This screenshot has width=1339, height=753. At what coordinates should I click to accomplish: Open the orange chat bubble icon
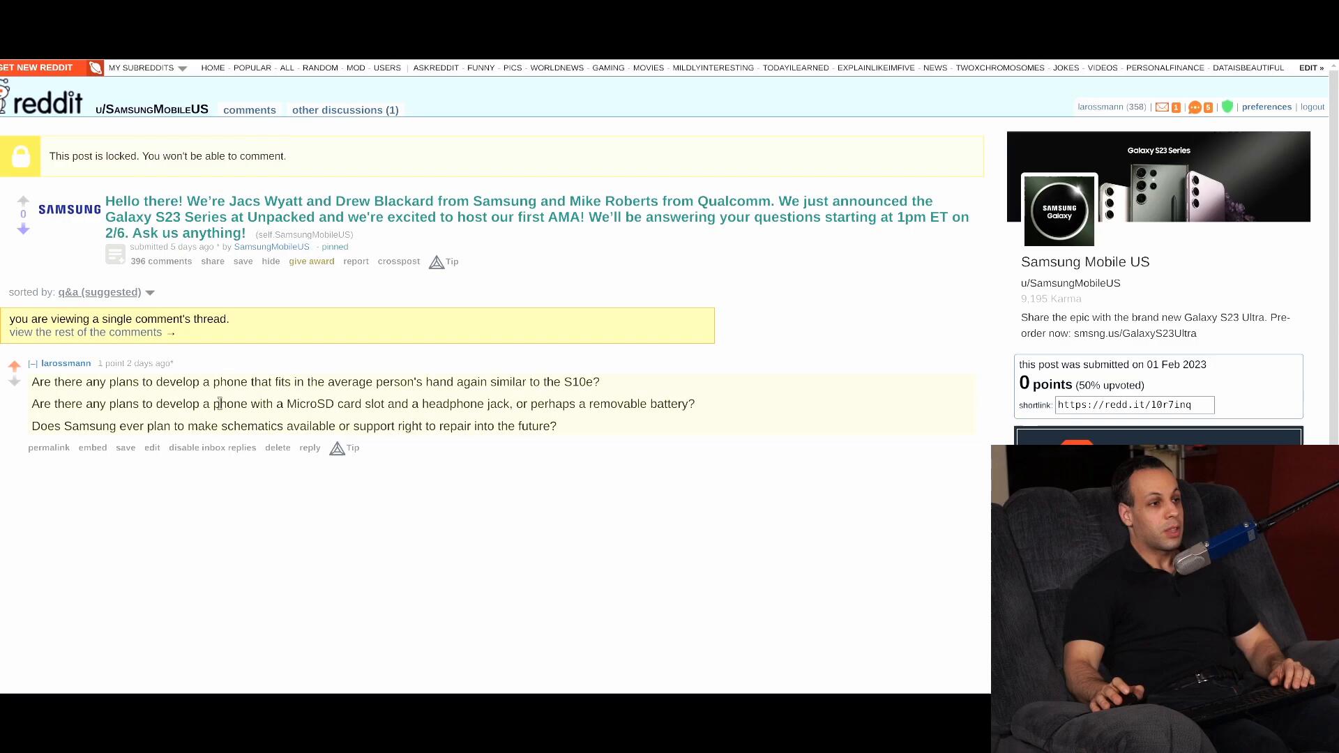(1195, 107)
